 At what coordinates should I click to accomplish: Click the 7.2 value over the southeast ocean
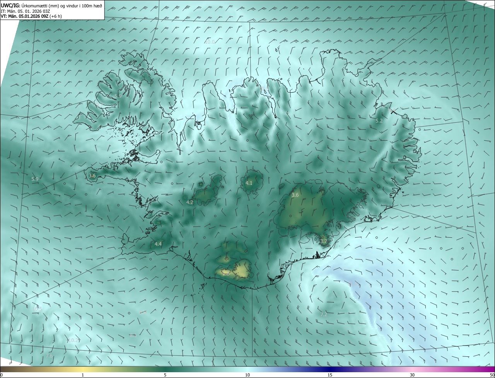324,315
